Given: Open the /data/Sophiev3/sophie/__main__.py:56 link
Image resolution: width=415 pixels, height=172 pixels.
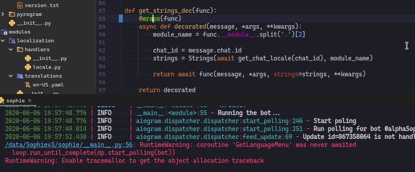Looking at the screenshot, I should click(69, 145).
